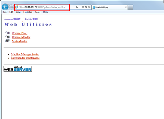Click the Remote Monitor icon

pyautogui.click(x=7, y=36)
